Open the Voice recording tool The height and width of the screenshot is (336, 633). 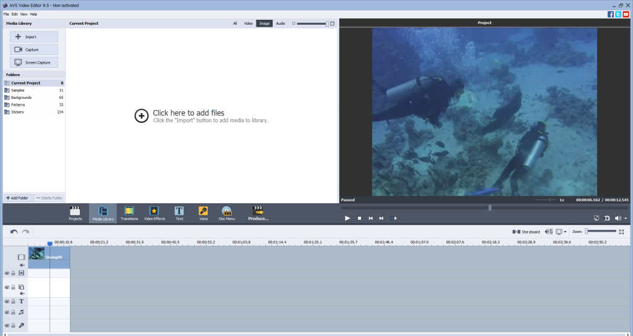pyautogui.click(x=203, y=213)
